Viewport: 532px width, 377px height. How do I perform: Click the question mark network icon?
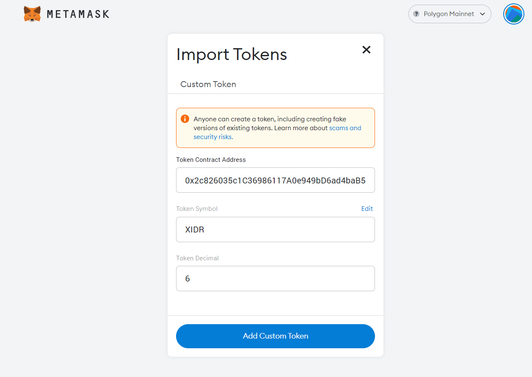pyautogui.click(x=416, y=14)
